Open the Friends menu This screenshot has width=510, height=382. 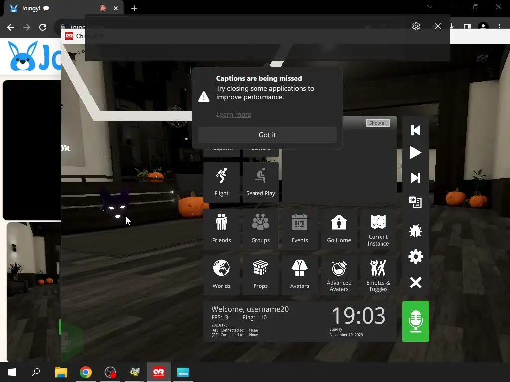(x=221, y=229)
